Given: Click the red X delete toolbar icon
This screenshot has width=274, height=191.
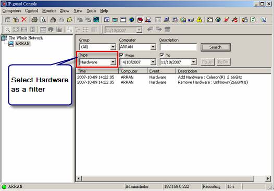Looking at the screenshot, I should pyautogui.click(x=24, y=20).
